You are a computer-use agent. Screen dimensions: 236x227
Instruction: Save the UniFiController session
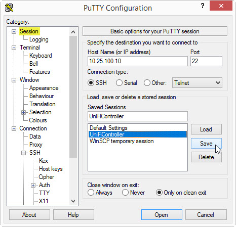pyautogui.click(x=206, y=144)
